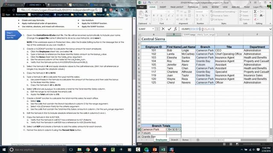Image resolution: width=273 pixels, height=153 pixels.
Task: Click the Cortana Ask me anything search box
Action: point(38,150)
